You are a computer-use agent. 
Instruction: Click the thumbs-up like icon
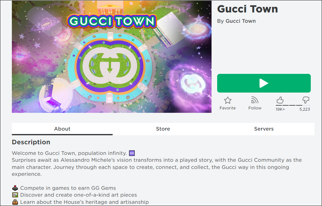click(x=280, y=100)
